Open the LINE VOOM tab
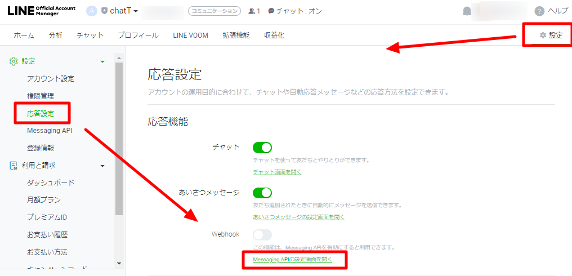This screenshot has height=276, width=572. (x=190, y=35)
